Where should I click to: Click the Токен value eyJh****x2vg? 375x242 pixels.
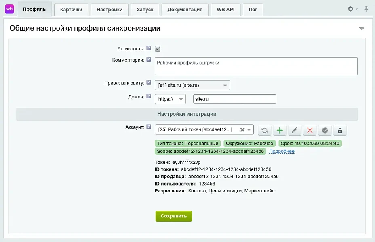point(187,162)
